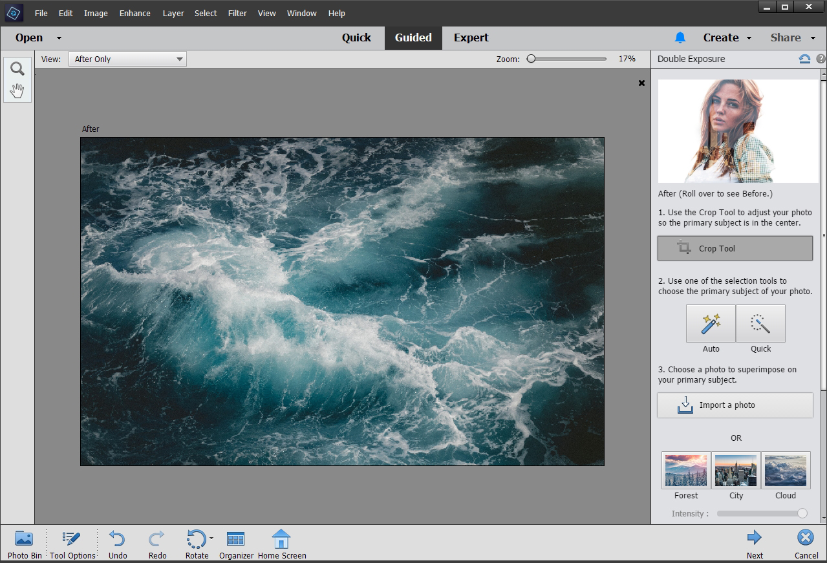Viewport: 827px width, 563px height.
Task: Click the notifications bell icon
Action: tap(680, 37)
